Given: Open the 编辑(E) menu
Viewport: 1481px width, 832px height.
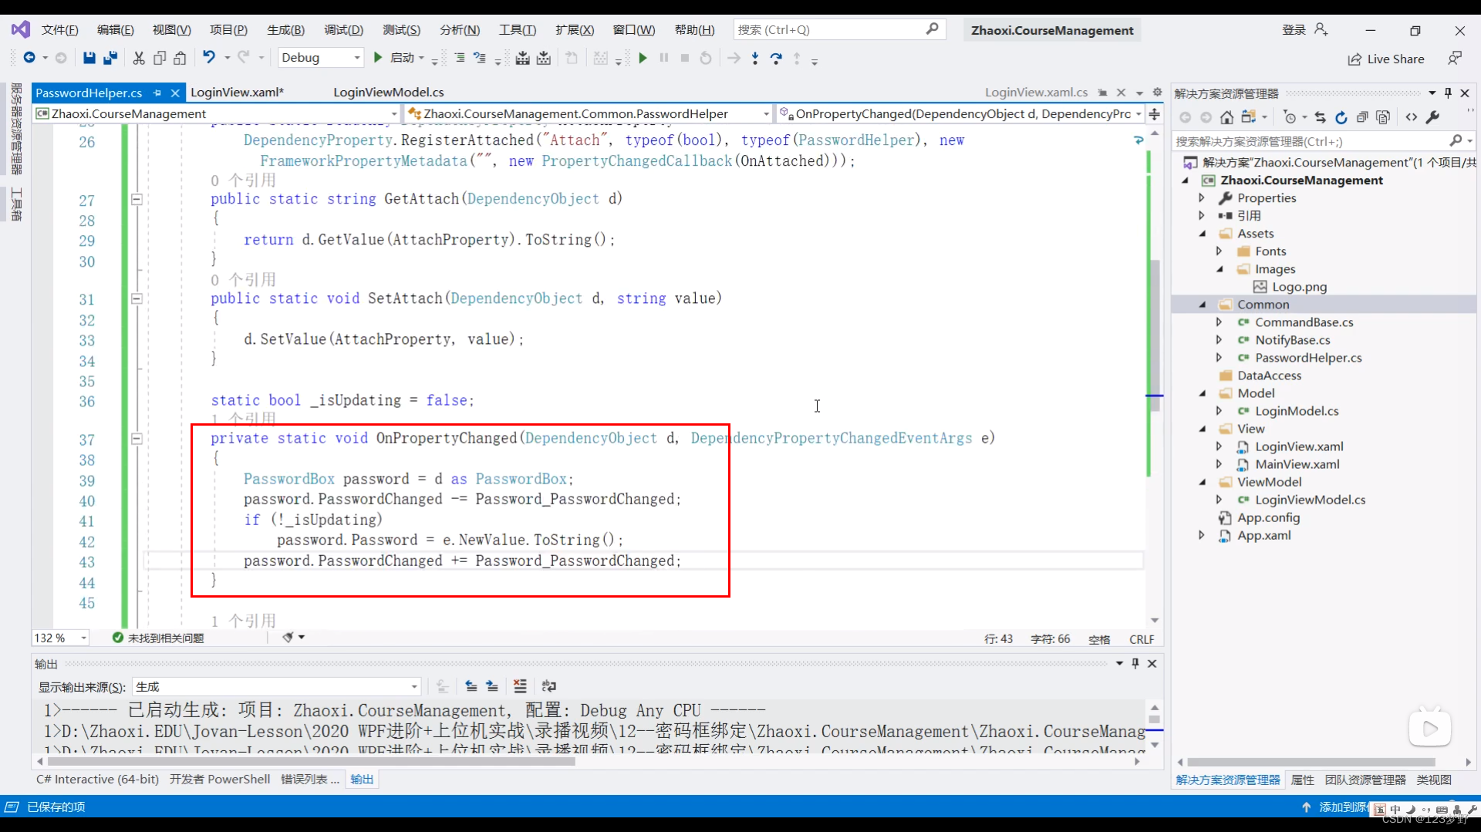Looking at the screenshot, I should [115, 29].
